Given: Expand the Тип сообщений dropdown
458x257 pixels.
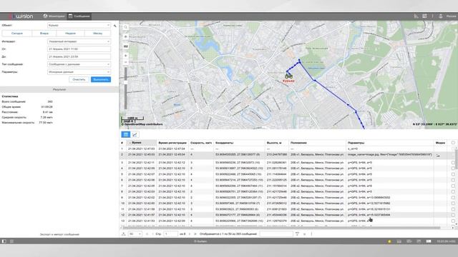Looking at the screenshot, I should click(79, 64).
